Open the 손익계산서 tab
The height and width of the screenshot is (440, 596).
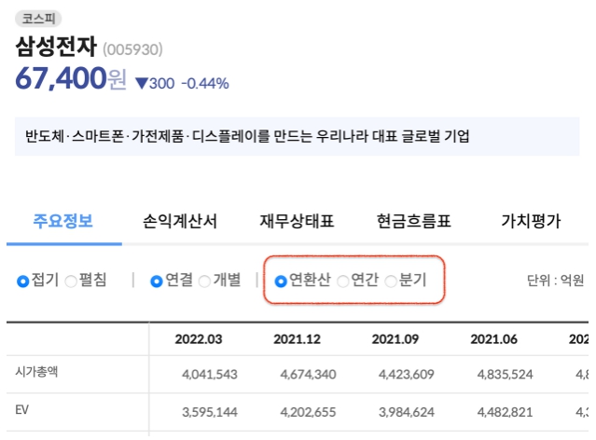click(180, 221)
